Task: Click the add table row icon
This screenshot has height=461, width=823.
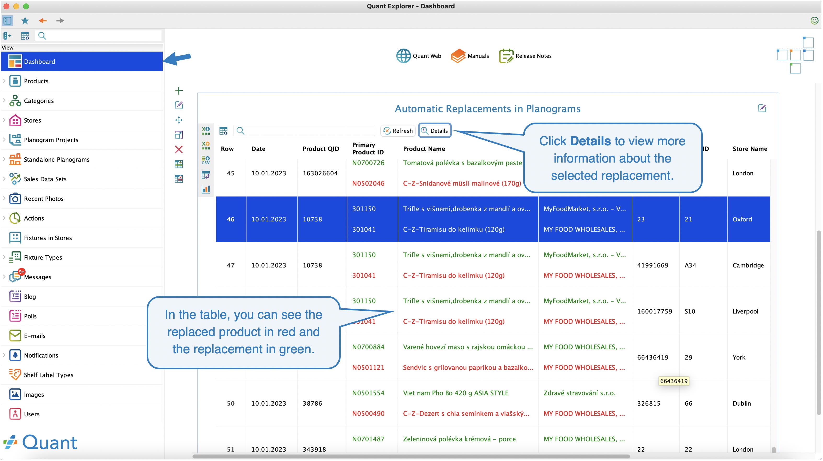Action: tap(179, 164)
